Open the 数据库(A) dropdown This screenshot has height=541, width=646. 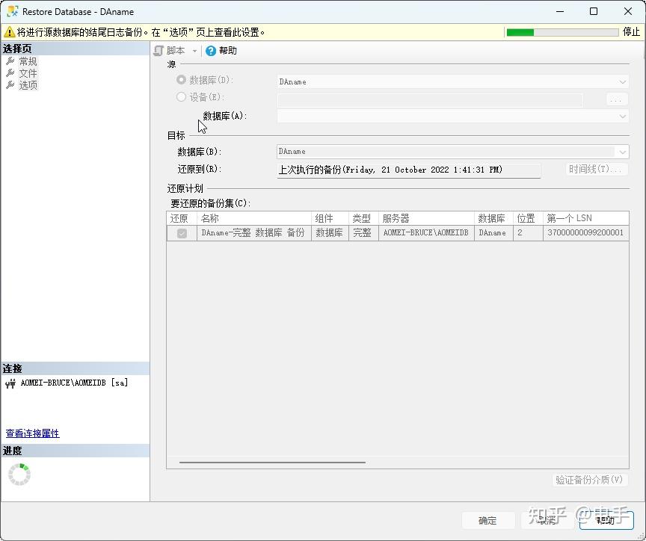[622, 116]
